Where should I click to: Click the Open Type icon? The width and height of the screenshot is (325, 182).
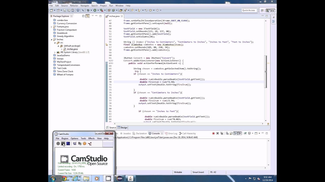pos(121,10)
